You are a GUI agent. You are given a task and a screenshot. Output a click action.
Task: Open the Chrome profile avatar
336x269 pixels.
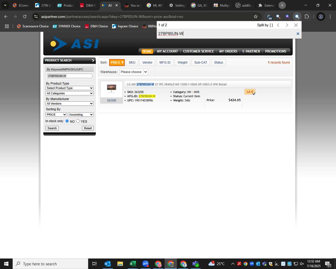[321, 17]
